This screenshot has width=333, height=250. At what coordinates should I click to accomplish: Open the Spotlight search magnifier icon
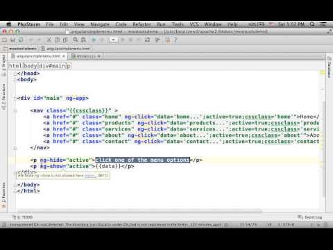[x=312, y=24]
